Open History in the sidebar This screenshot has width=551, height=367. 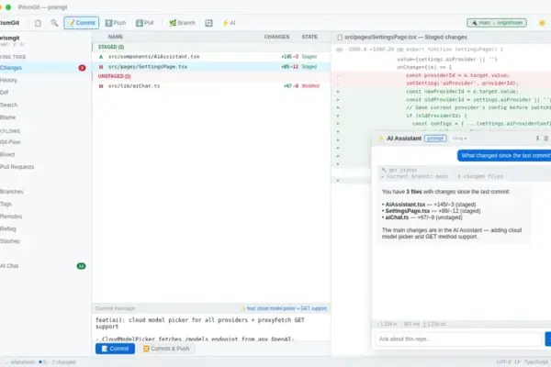pos(44,80)
